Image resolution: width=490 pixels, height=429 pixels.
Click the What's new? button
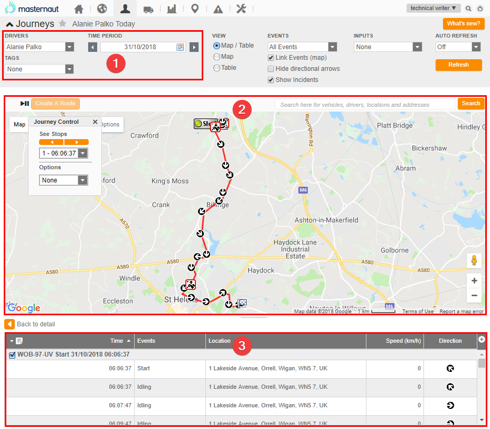tap(464, 23)
